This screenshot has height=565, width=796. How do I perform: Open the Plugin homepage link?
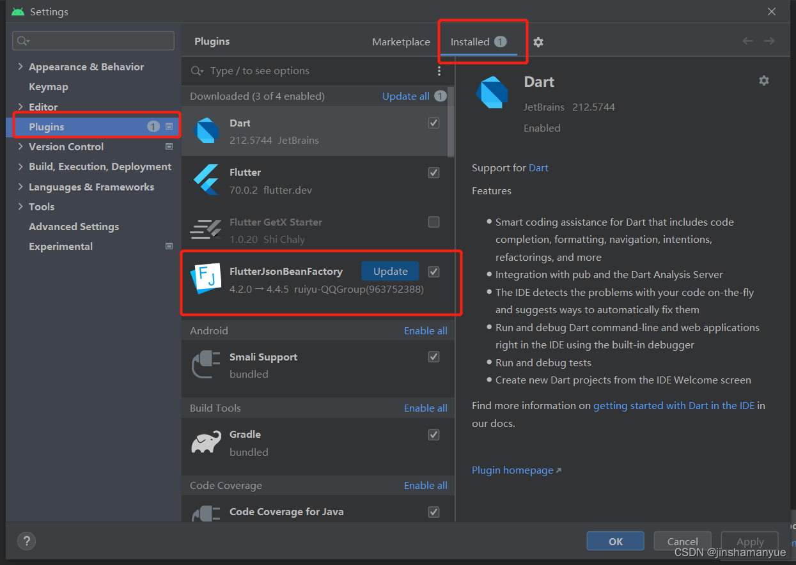click(x=513, y=470)
